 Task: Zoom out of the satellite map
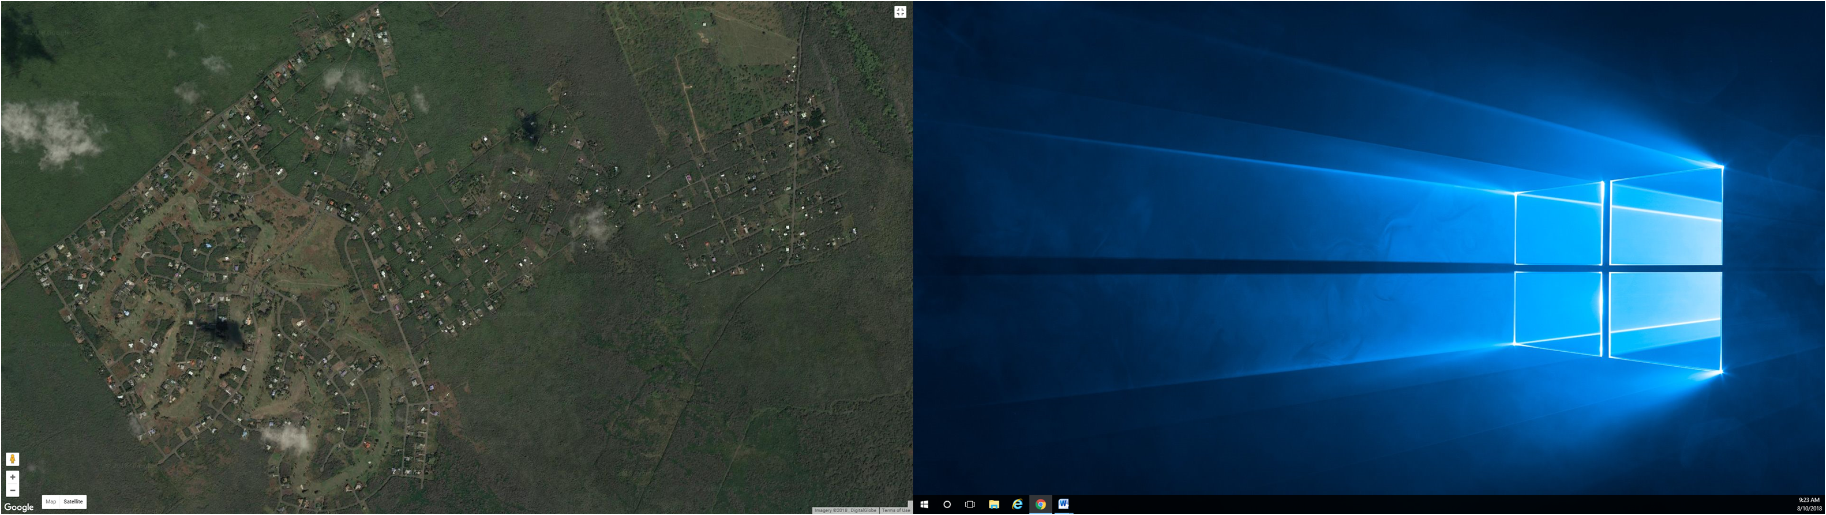pos(12,490)
